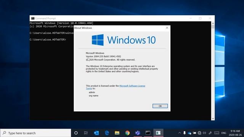Close the About Windows dialog

click(x=167, y=28)
